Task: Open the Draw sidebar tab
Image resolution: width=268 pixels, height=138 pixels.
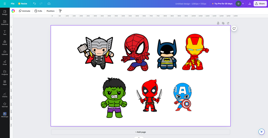Action: tap(5, 63)
